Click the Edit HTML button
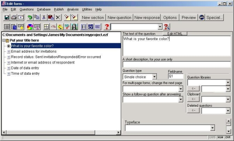The width and height of the screenshot is (234, 141). pos(175,33)
